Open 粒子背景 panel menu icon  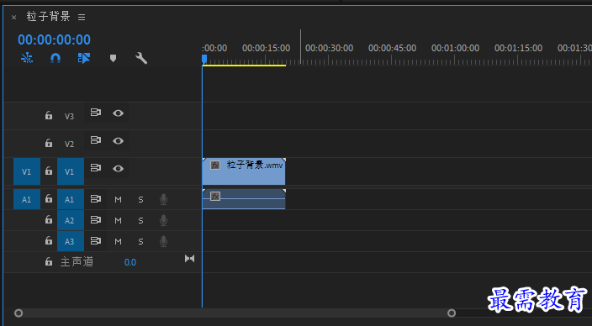82,17
